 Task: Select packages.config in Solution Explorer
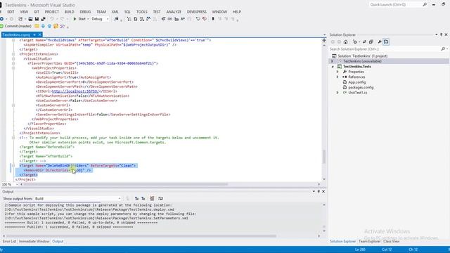point(361,87)
